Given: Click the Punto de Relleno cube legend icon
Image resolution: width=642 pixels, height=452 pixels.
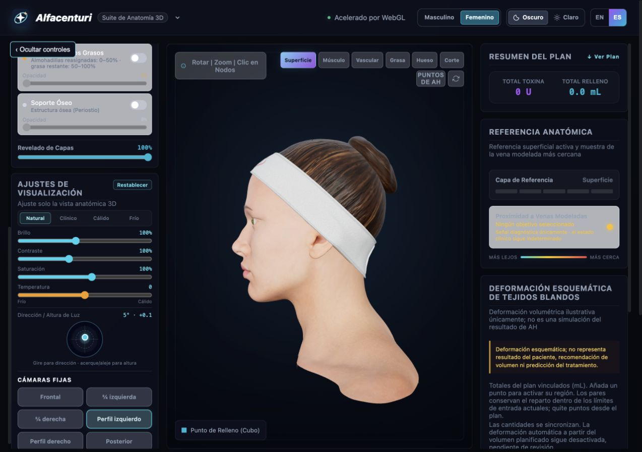Looking at the screenshot, I should pos(184,430).
